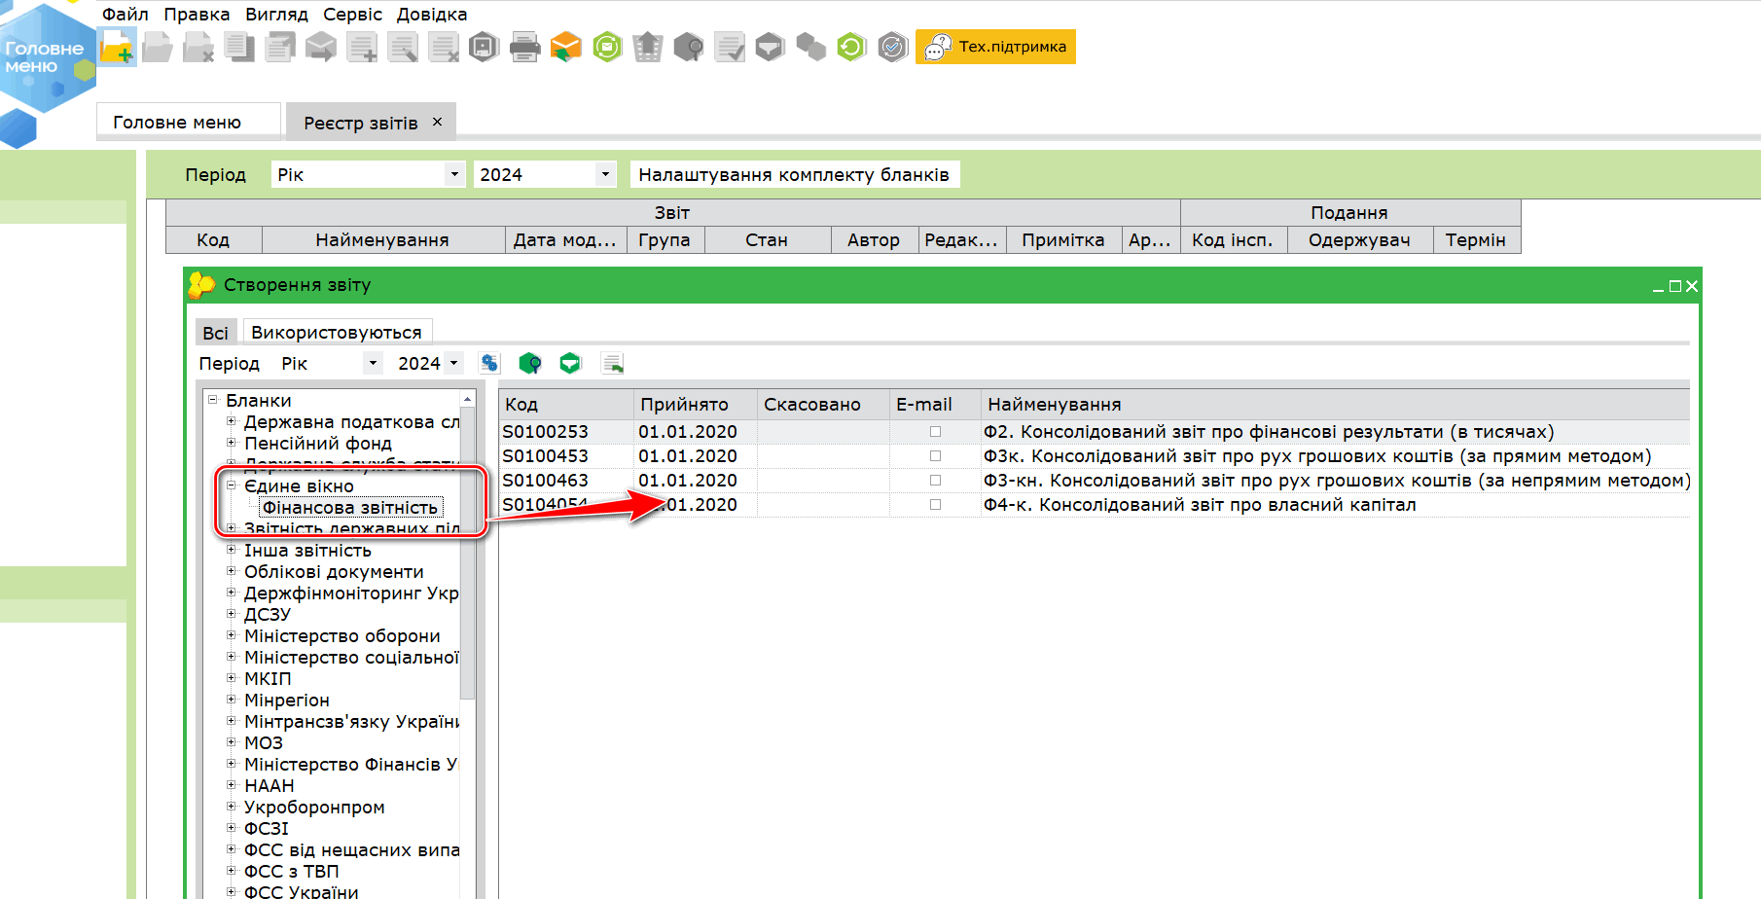Open the Рік period dropdown in dialog
The image size is (1761, 899).
coord(372,363)
